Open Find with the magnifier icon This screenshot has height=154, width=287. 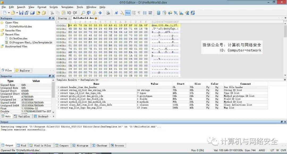pyautogui.click(x=83, y=13)
